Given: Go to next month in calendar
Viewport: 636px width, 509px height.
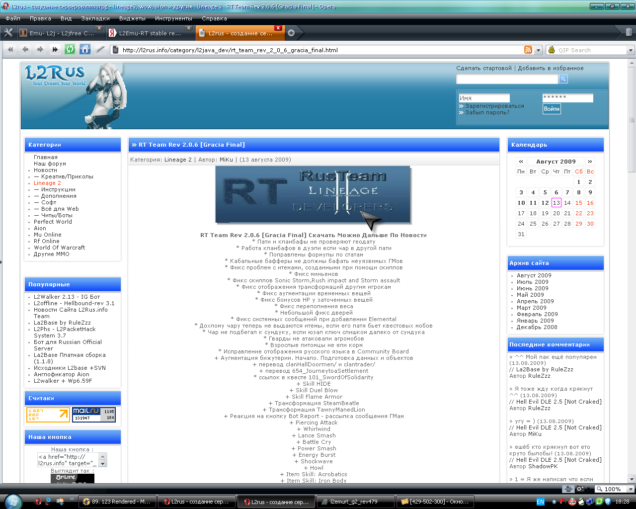Looking at the screenshot, I should [x=590, y=162].
